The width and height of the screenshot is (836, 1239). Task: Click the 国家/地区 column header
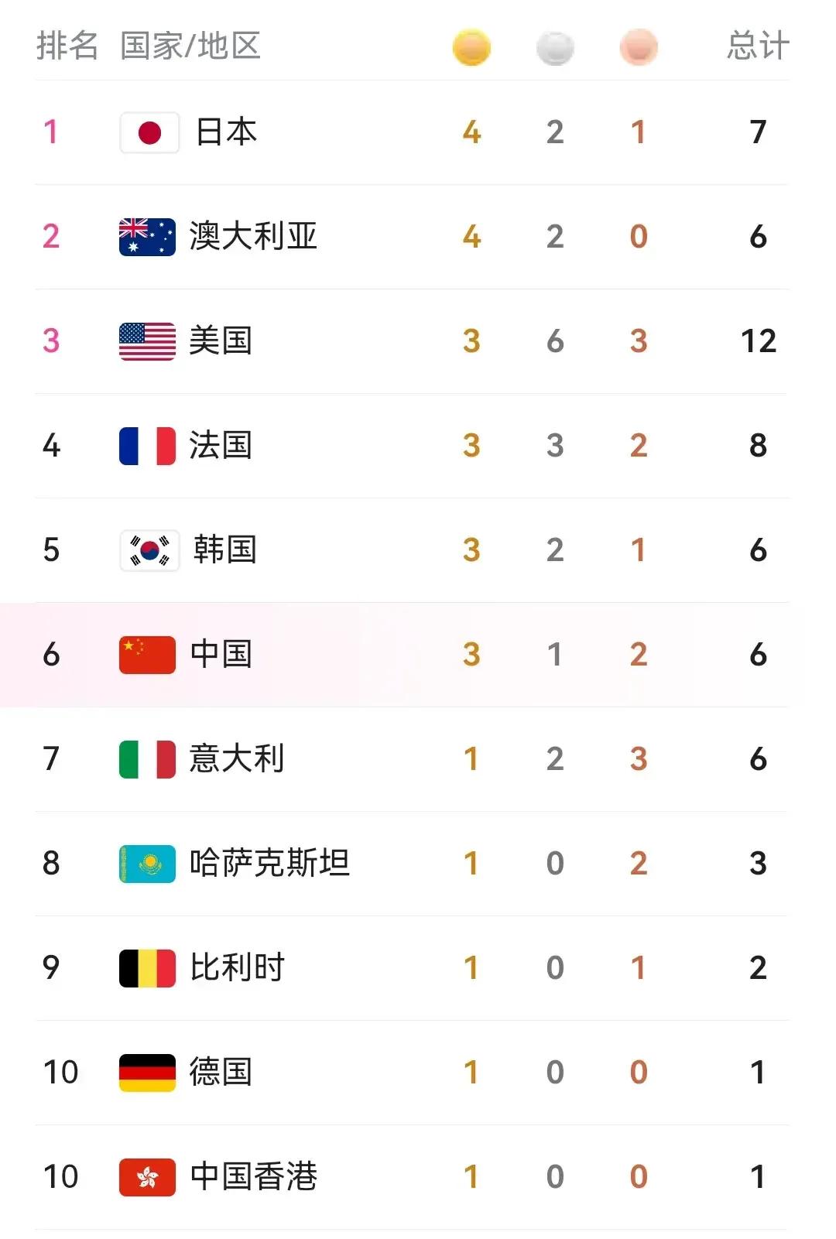click(190, 46)
